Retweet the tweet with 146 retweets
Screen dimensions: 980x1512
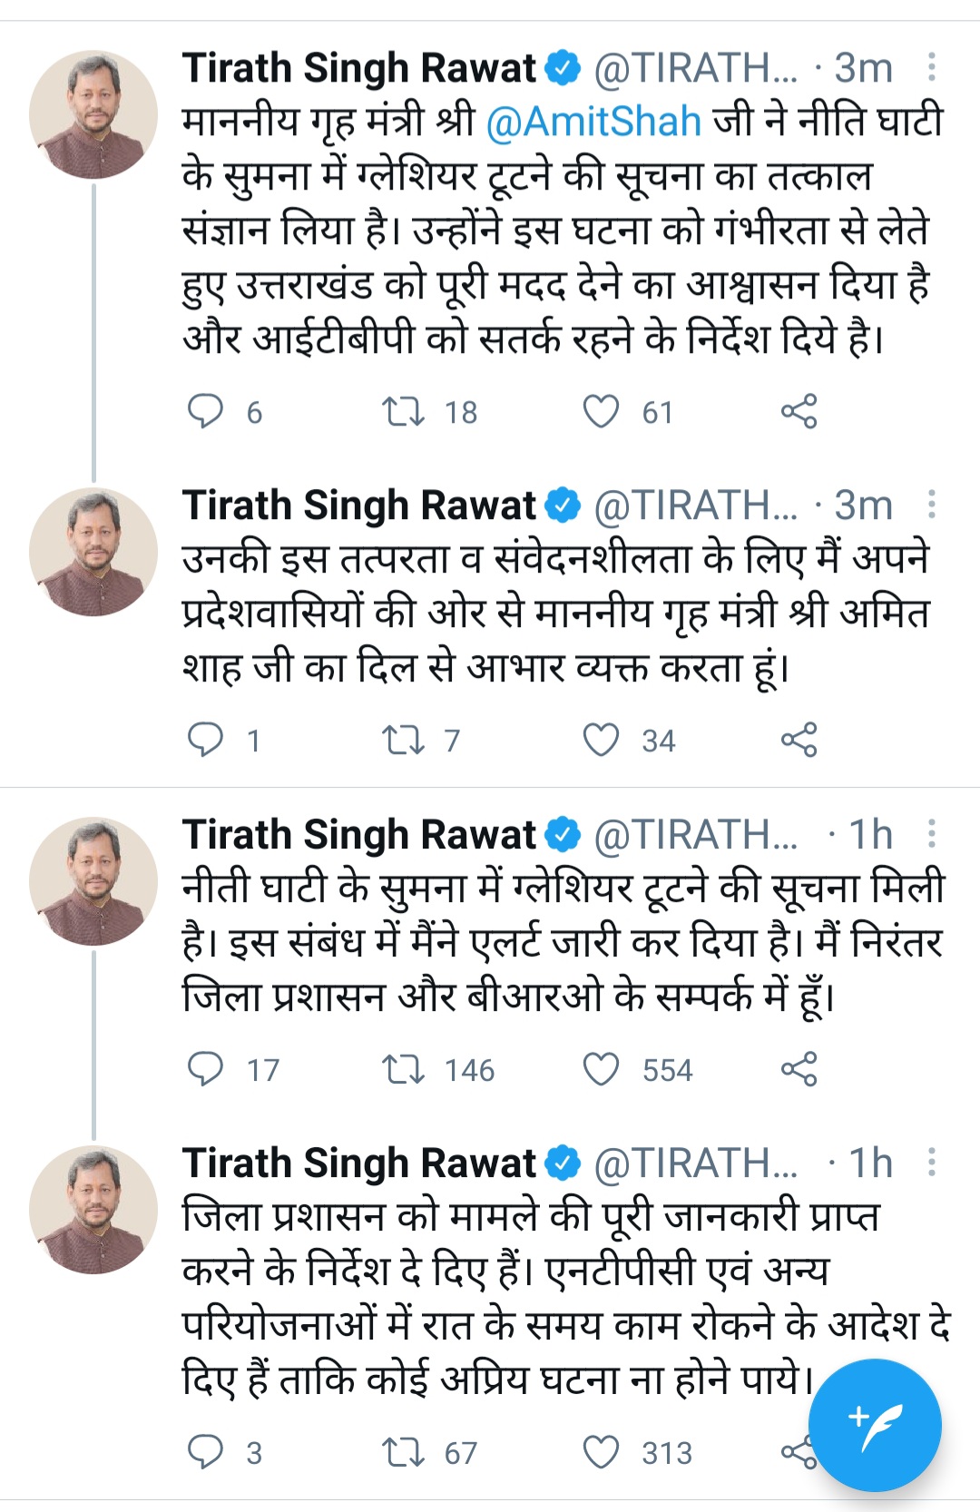(x=403, y=1069)
